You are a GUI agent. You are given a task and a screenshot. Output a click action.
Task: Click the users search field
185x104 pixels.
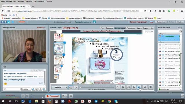(x=169, y=31)
